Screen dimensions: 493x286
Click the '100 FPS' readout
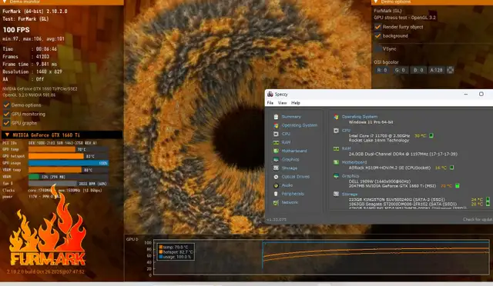[16, 30]
